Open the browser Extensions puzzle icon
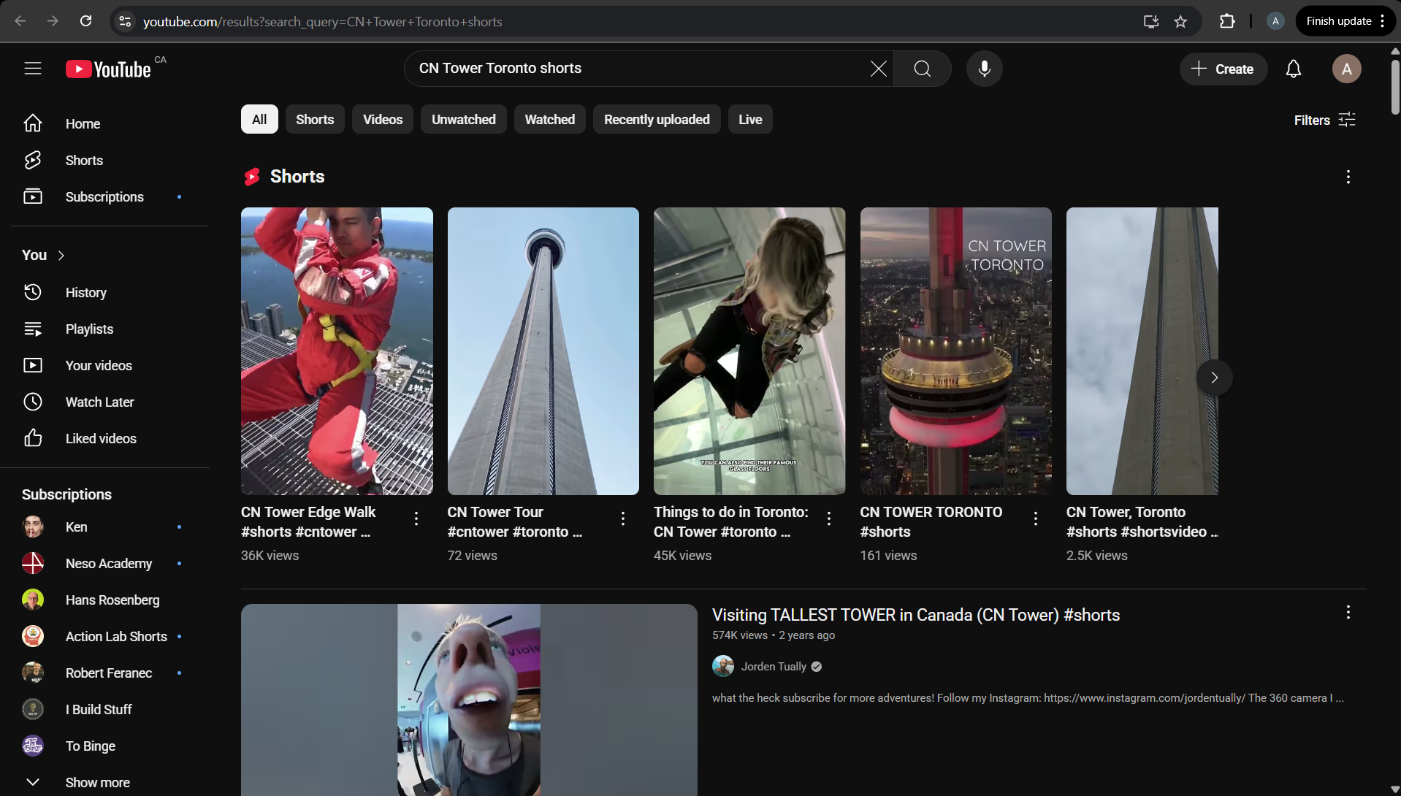The height and width of the screenshot is (796, 1401). pyautogui.click(x=1227, y=21)
